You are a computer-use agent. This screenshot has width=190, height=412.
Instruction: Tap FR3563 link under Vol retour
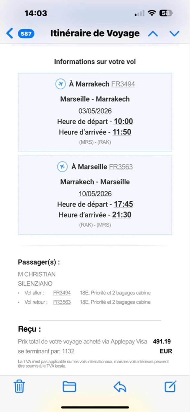pos(62,302)
